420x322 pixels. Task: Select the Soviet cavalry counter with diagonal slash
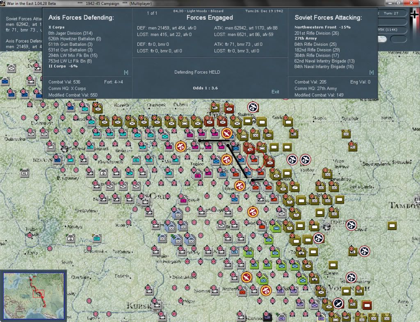(294, 187)
